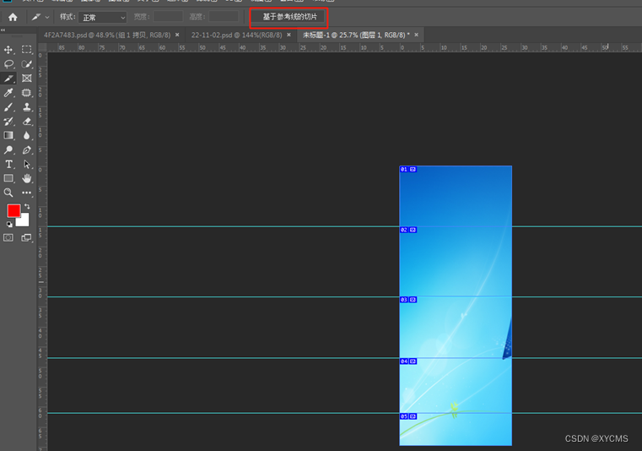The image size is (642, 451).
Task: Open the red foreground color picker
Action: click(x=13, y=211)
